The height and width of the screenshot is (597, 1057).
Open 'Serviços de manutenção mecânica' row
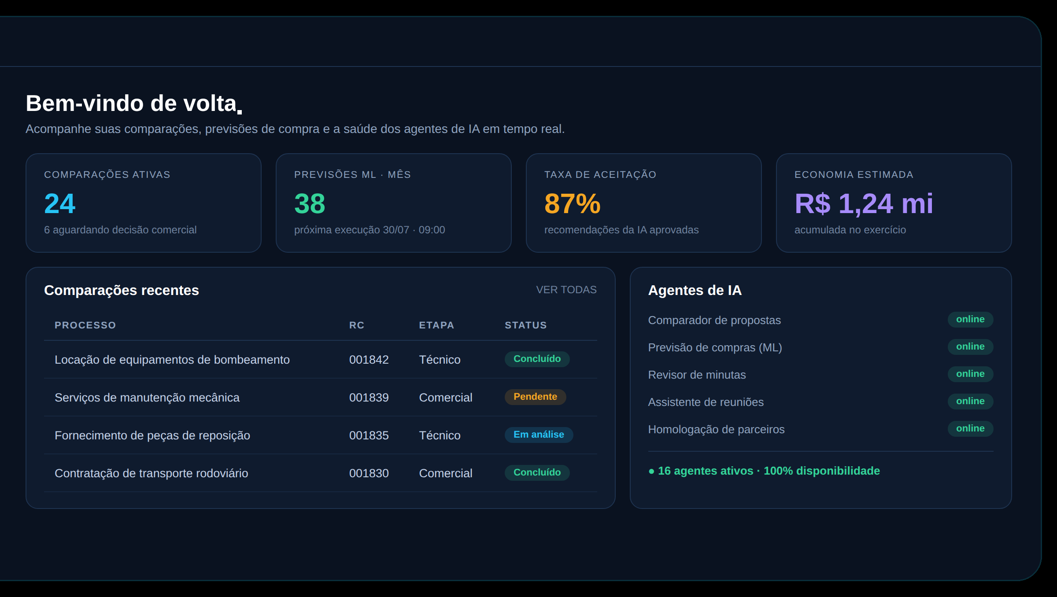point(321,398)
